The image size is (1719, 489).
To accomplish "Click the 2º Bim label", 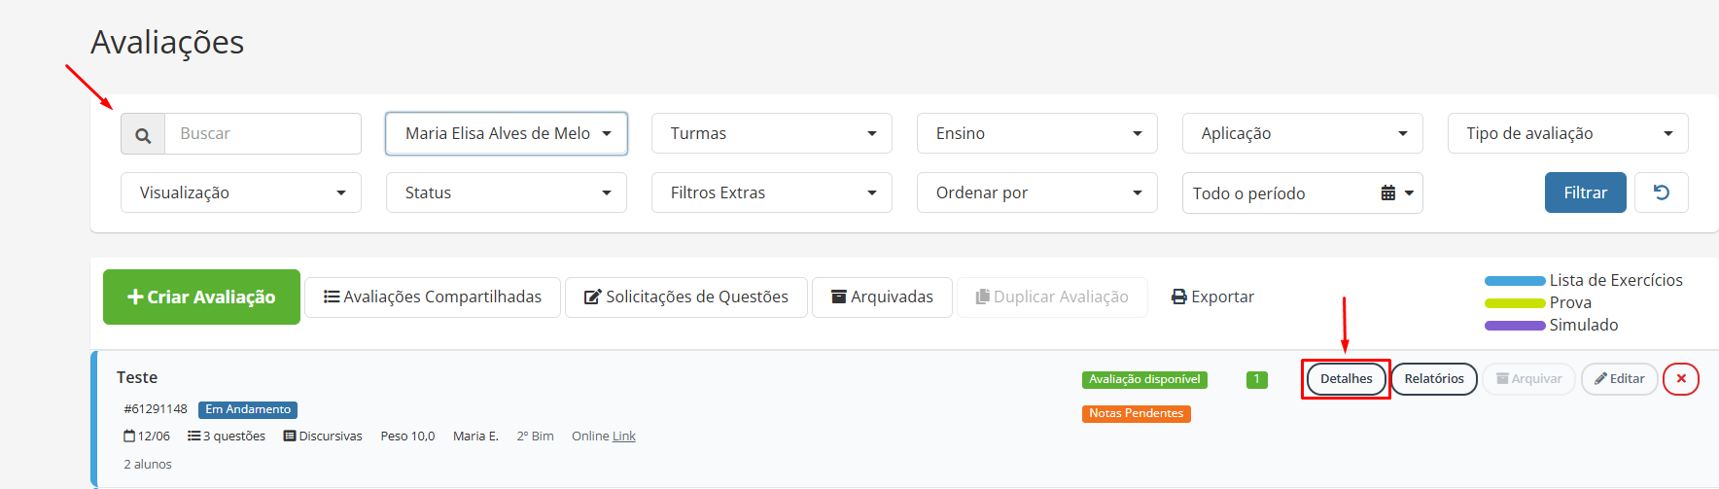I will pos(536,437).
